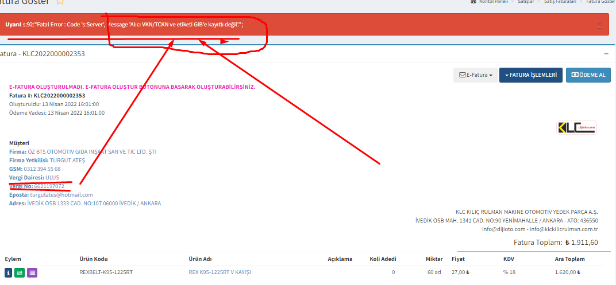Click the blue info icon in Eylem column
Screen dimensions: 616x285
[x=9, y=272]
